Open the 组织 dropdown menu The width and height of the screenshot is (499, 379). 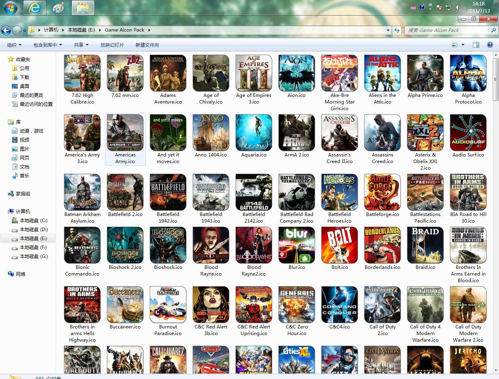tap(14, 45)
